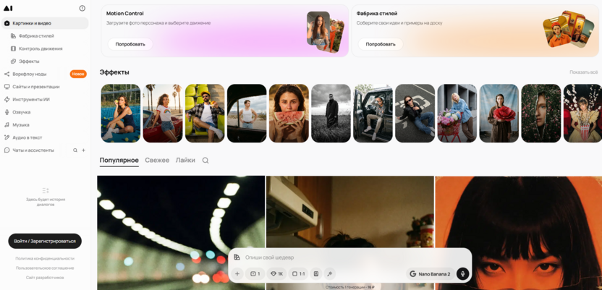Viewport: 602px width, 290px height.
Task: Open Сайт разработчиков link
Action: (45, 277)
